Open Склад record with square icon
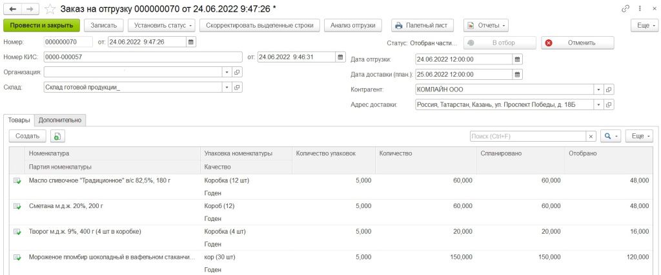 click(237, 88)
